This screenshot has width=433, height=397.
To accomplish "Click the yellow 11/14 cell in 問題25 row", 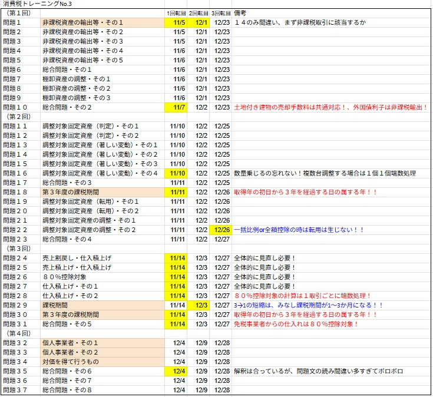I will 176,267.
